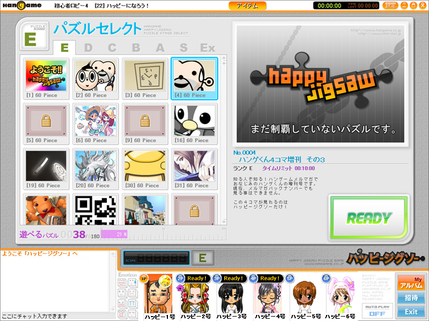Image resolution: width=429 pixels, height=321 pixels.
Task: Click the crying tears emoticon
Action: click(x=132, y=303)
